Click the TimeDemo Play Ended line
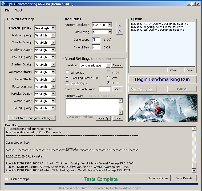 [x=33, y=132]
